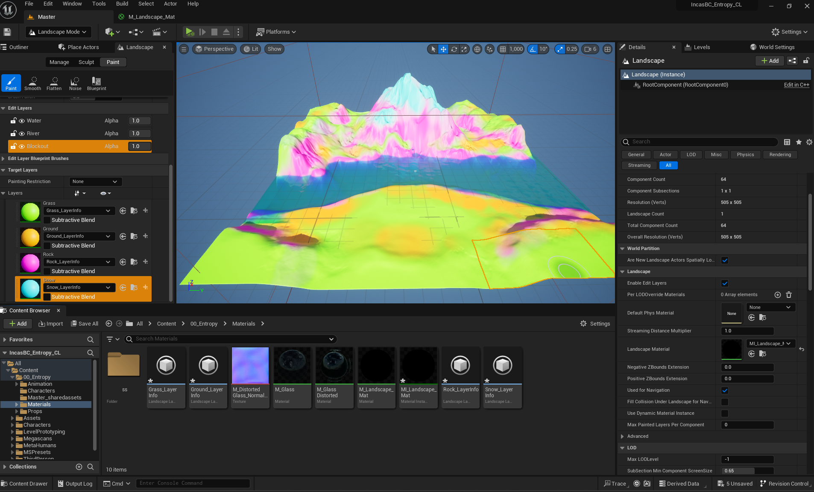Remove all Per LODOverride Materials elements
The width and height of the screenshot is (814, 492).
pos(789,295)
